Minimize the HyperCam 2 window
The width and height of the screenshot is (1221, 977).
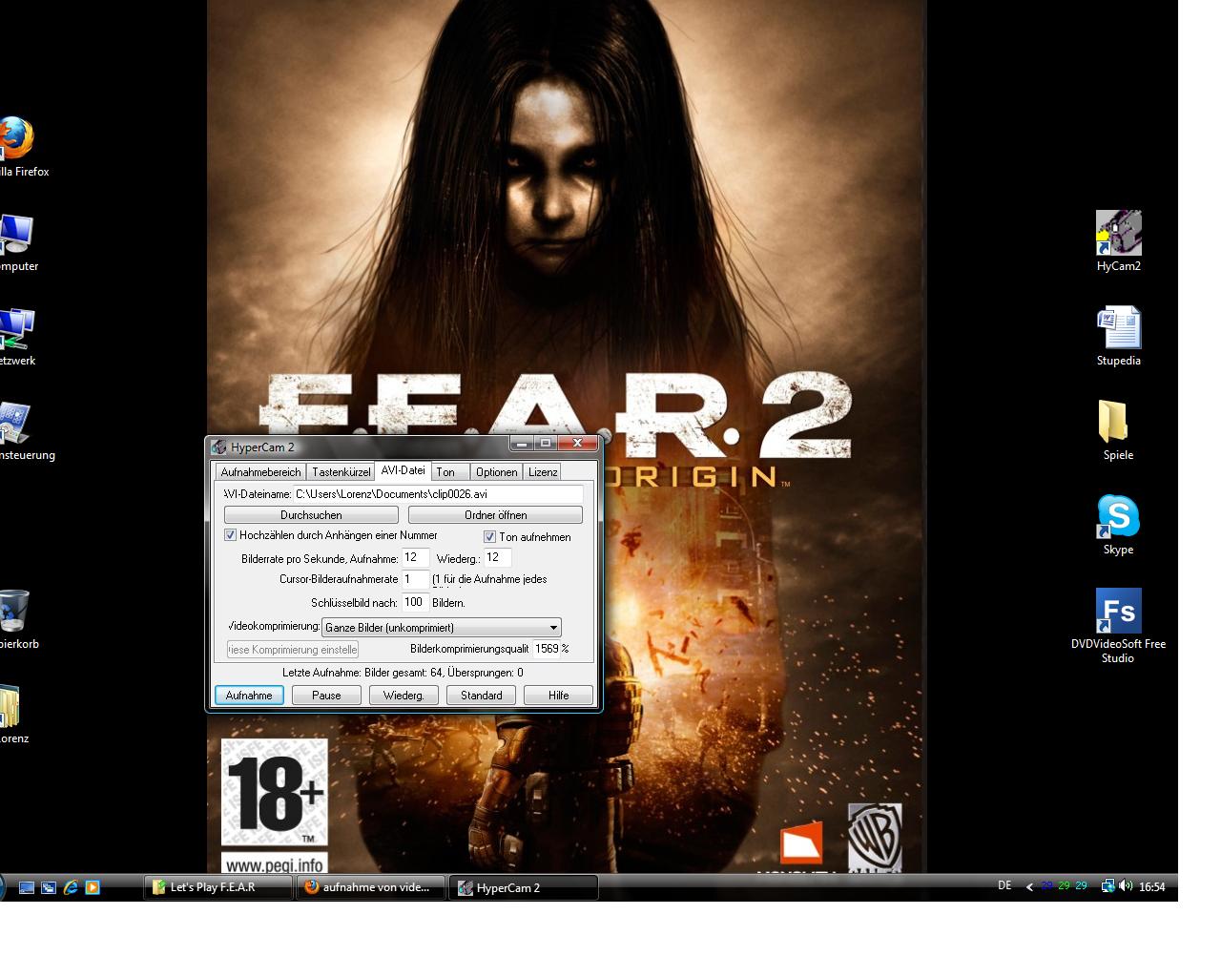coord(521,444)
